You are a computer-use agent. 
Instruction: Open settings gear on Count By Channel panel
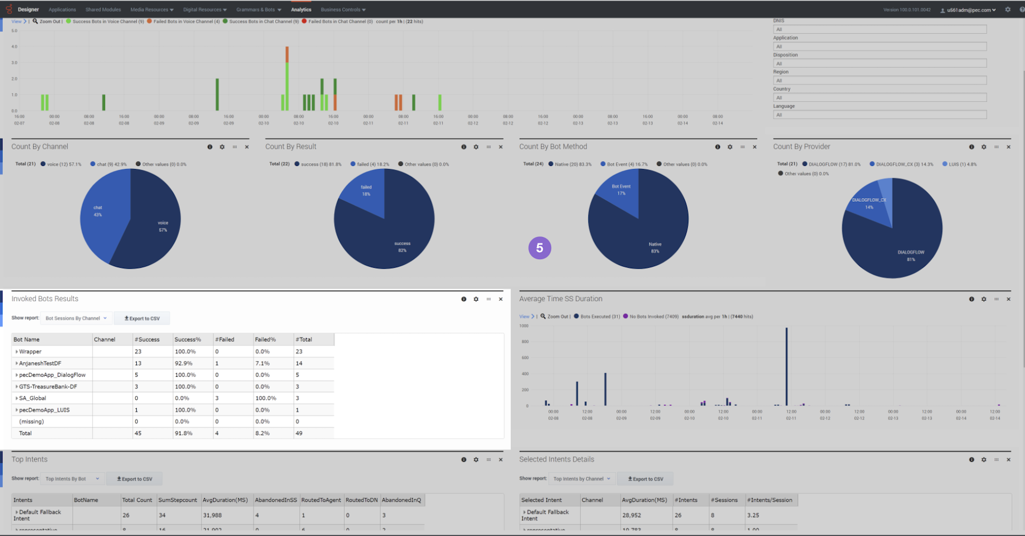coord(222,147)
